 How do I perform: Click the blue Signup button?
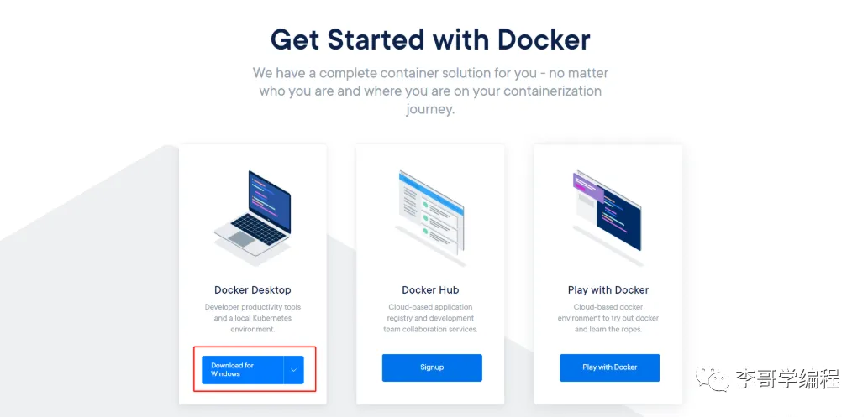point(432,367)
